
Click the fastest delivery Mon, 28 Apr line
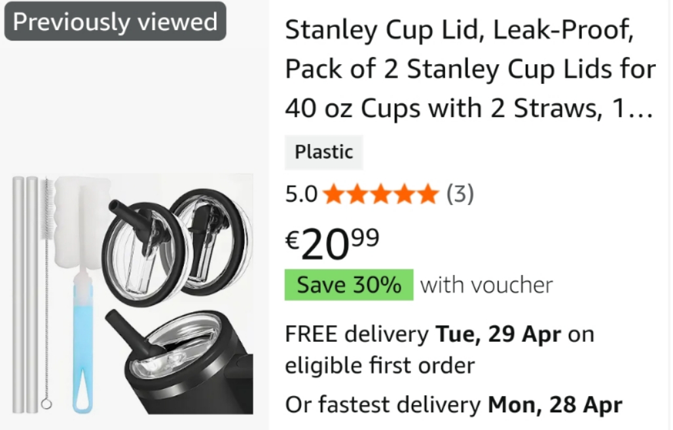[453, 405]
